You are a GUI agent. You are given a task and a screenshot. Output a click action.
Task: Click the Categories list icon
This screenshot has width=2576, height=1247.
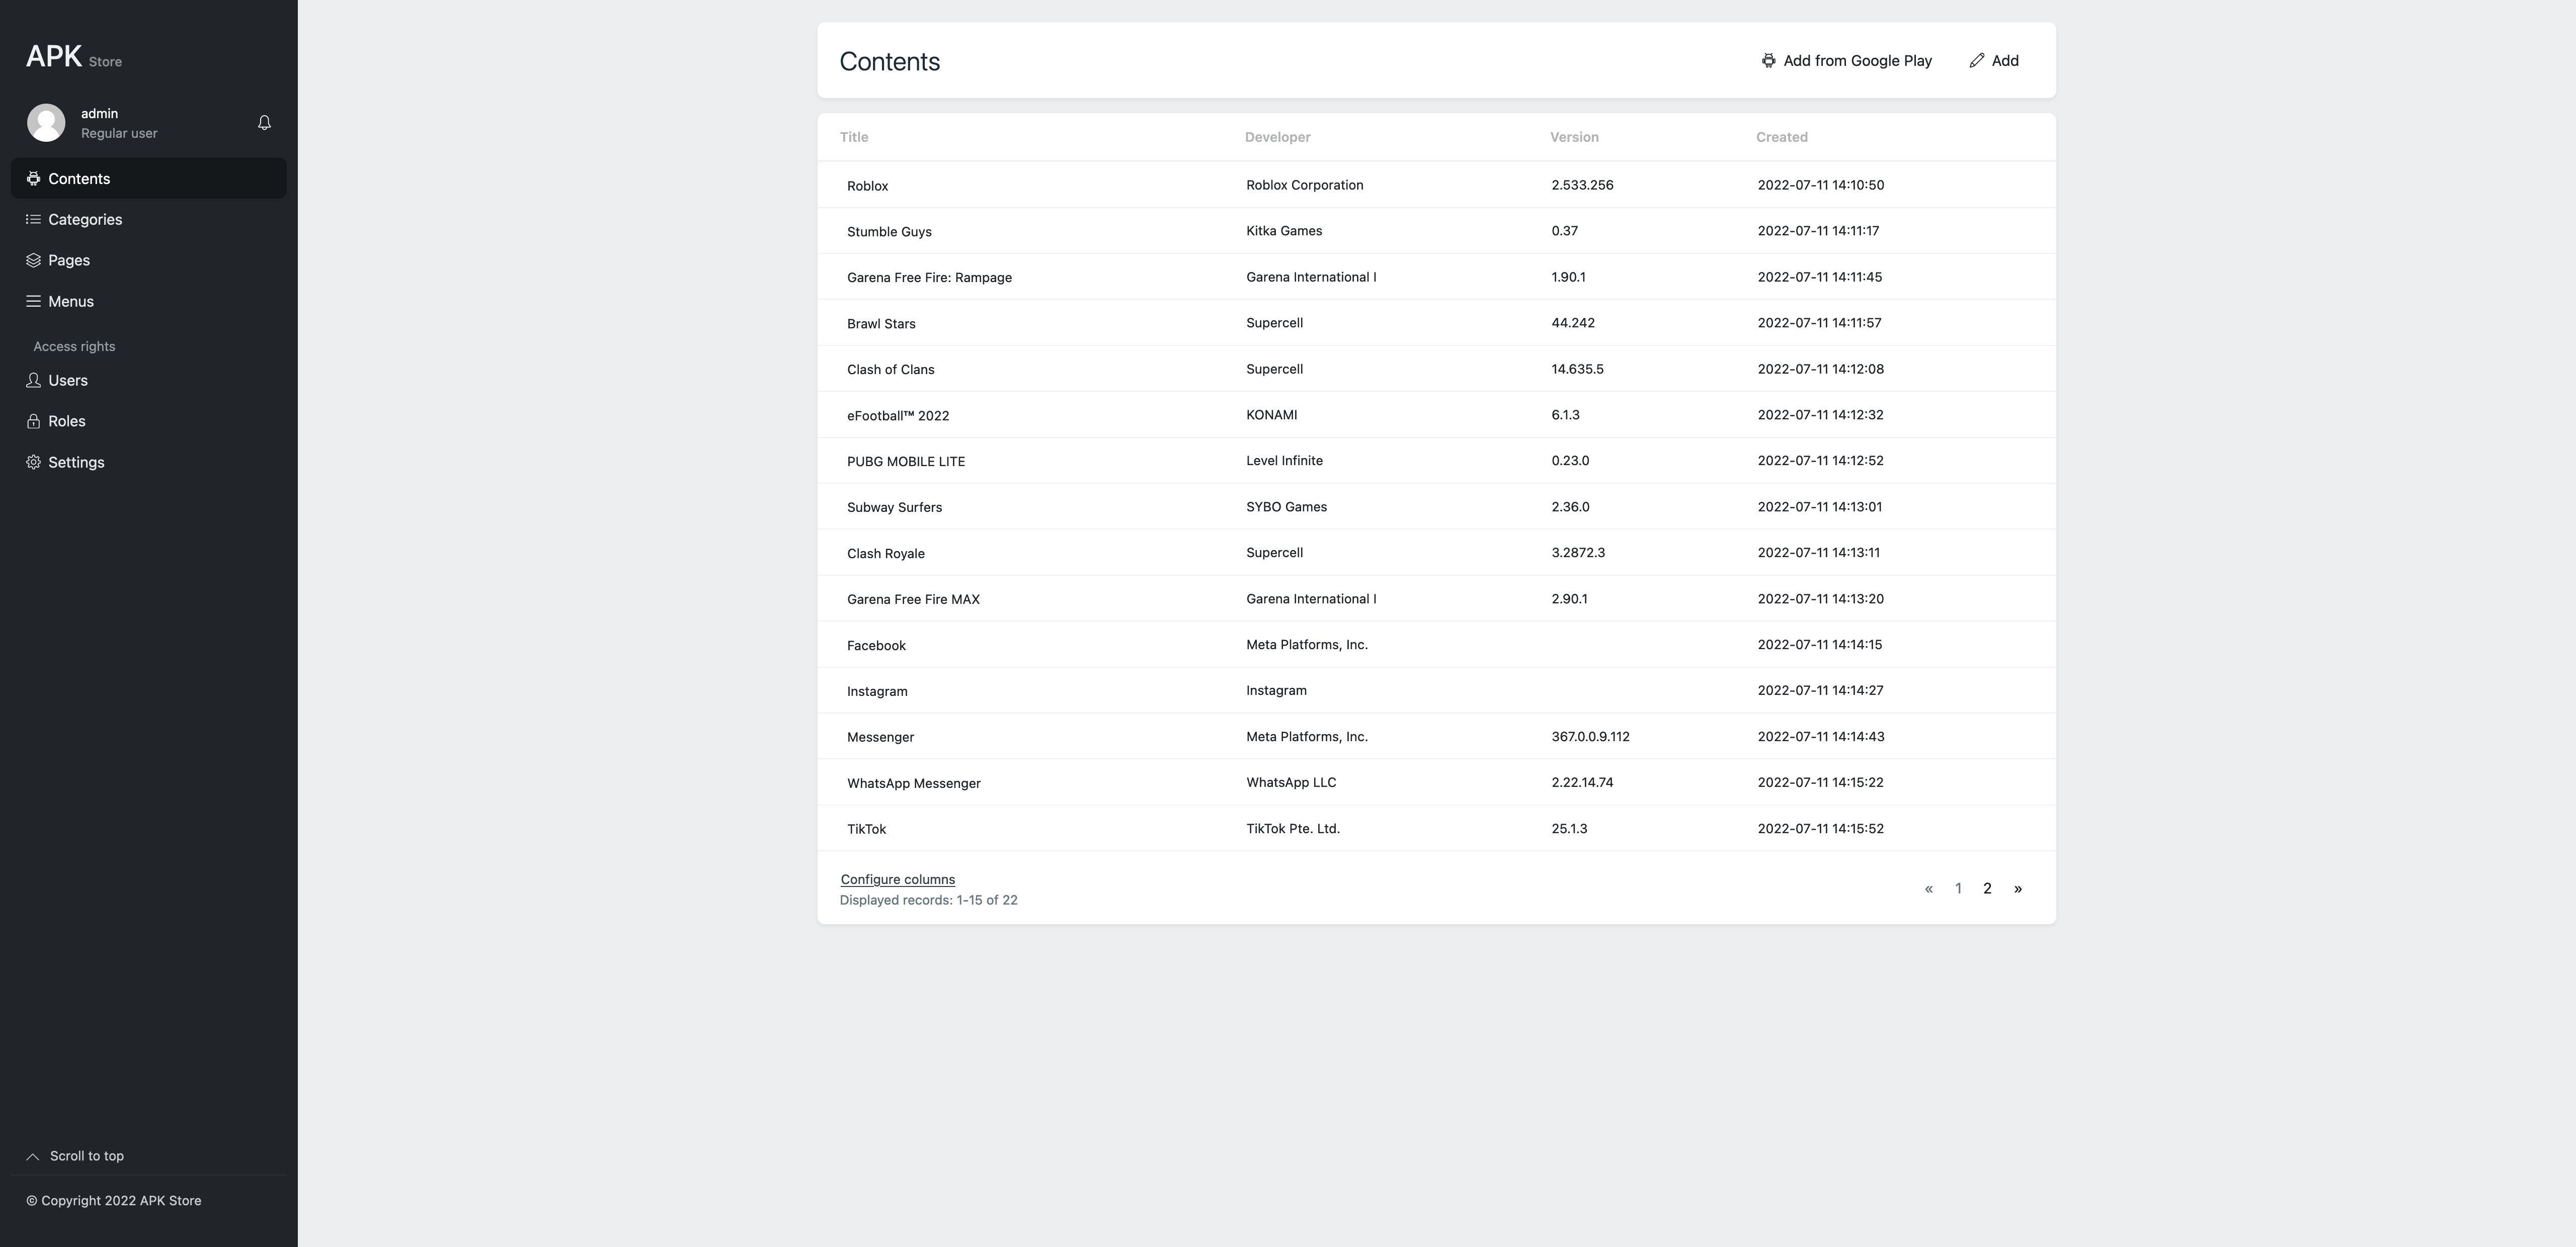point(33,220)
